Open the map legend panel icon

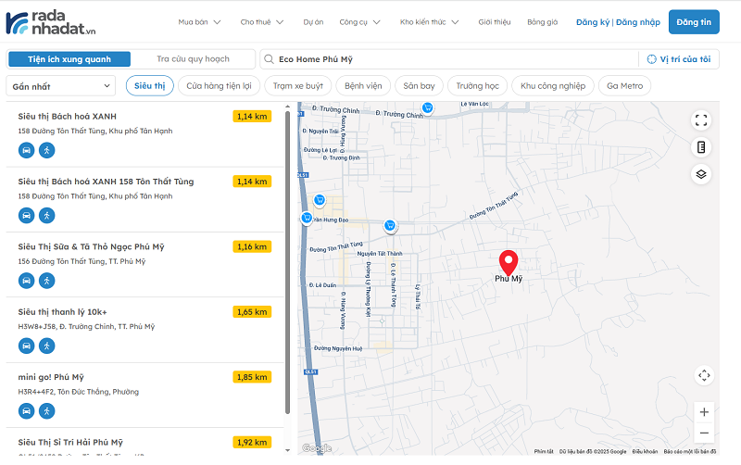[x=701, y=147]
